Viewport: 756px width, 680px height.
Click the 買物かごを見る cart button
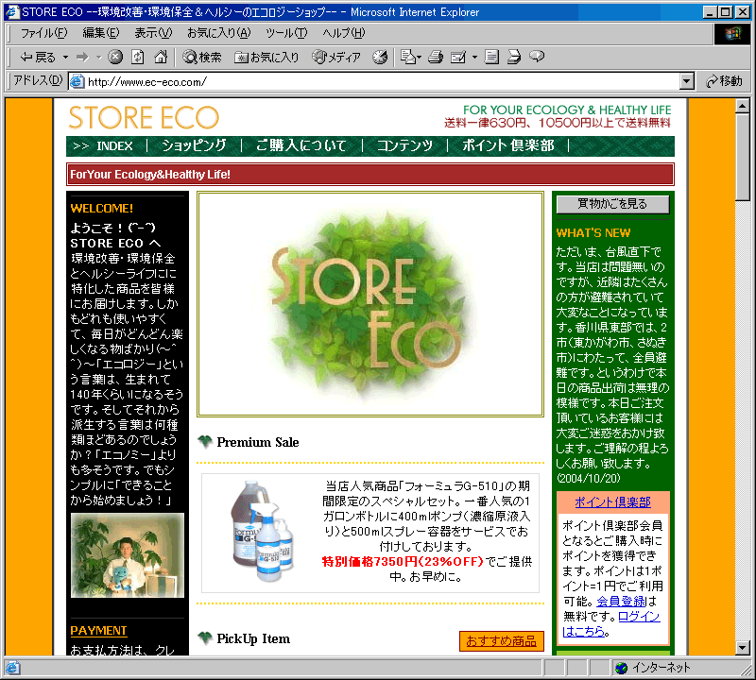(612, 204)
